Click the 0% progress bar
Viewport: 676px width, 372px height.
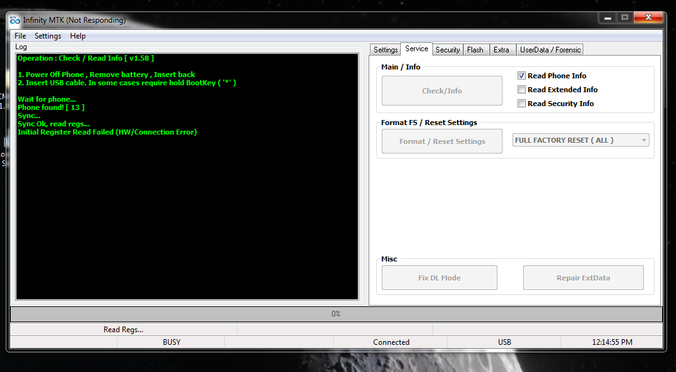336,314
